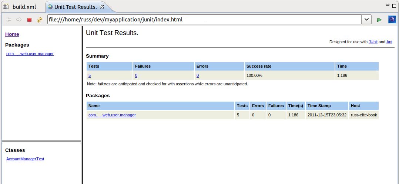The image size is (399, 184).
Task: Open in external web browser icon
Action: (x=392, y=20)
